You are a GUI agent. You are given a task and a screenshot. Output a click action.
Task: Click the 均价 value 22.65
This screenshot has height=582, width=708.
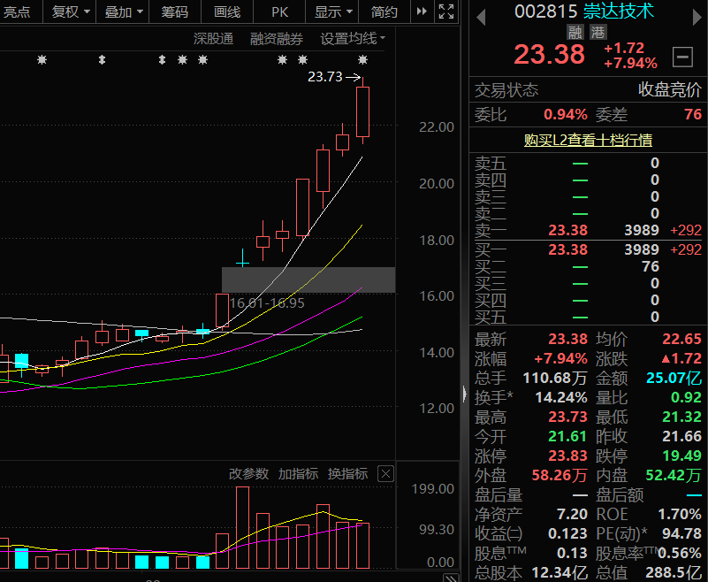[681, 339]
